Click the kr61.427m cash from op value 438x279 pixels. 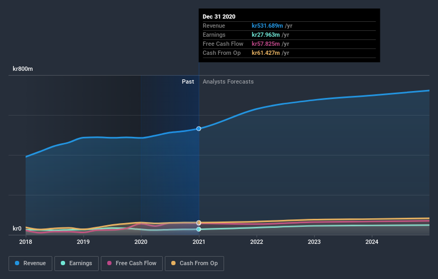point(266,53)
